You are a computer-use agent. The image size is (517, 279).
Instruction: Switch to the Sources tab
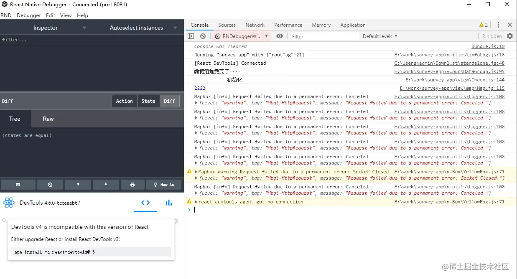227,25
